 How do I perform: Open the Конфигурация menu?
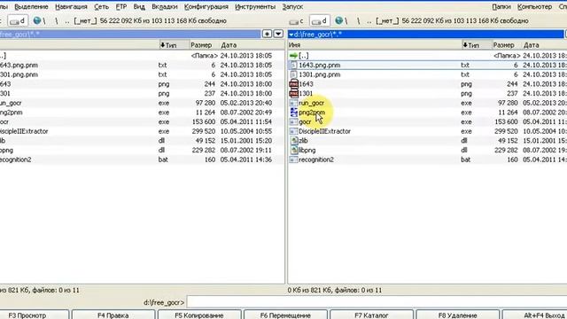[206, 6]
